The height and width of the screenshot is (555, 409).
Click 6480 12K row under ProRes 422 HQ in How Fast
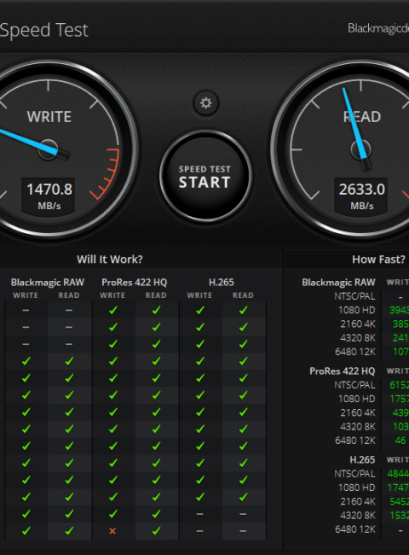[x=355, y=441]
